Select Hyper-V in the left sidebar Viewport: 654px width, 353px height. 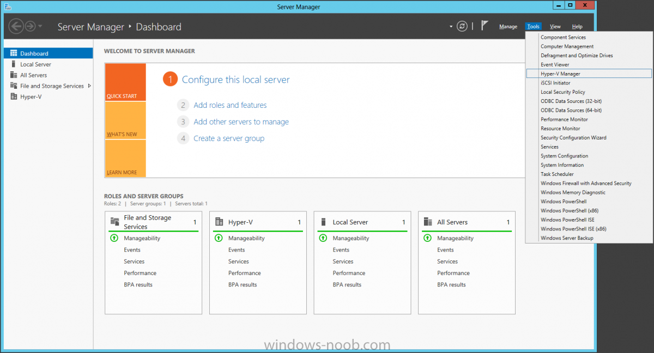(31, 97)
